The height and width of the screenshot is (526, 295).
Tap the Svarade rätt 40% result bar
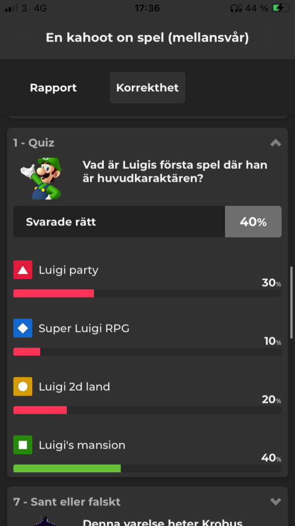coord(147,222)
